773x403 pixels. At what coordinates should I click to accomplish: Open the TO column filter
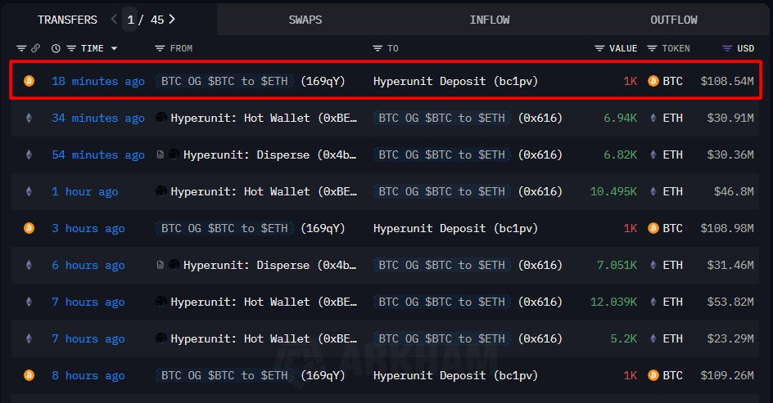tap(377, 48)
